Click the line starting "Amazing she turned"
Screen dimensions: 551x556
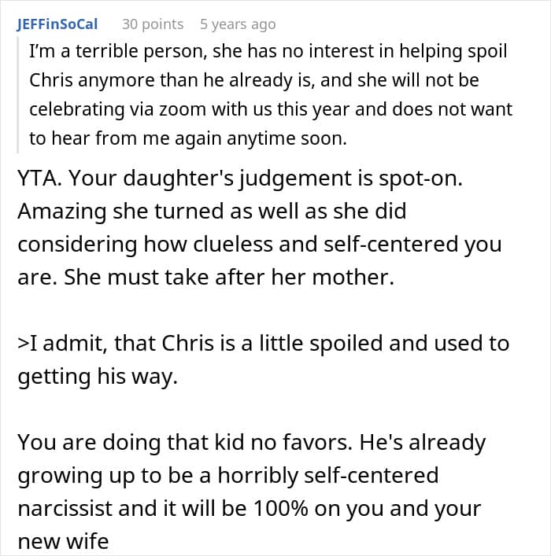[x=211, y=212]
